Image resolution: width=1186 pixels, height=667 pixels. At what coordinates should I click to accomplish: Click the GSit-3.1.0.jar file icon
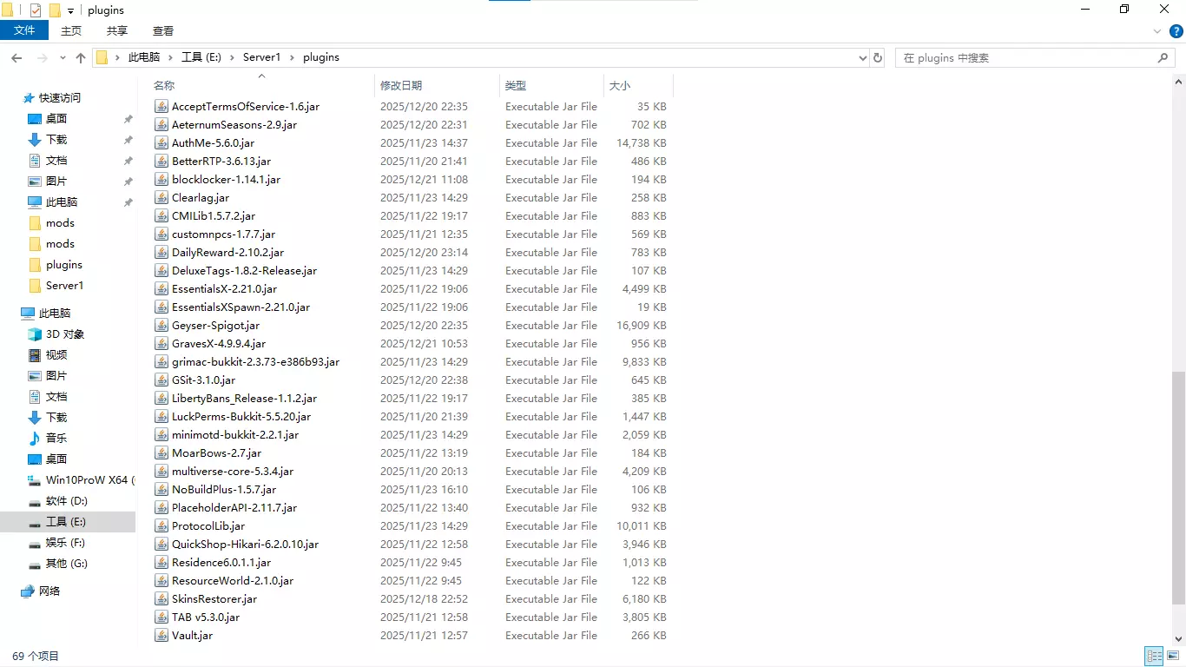161,380
